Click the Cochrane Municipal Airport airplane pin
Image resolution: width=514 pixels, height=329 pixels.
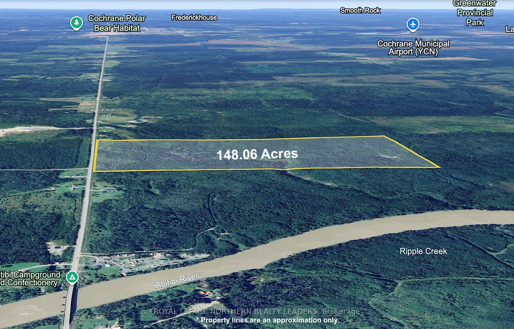[x=413, y=25]
